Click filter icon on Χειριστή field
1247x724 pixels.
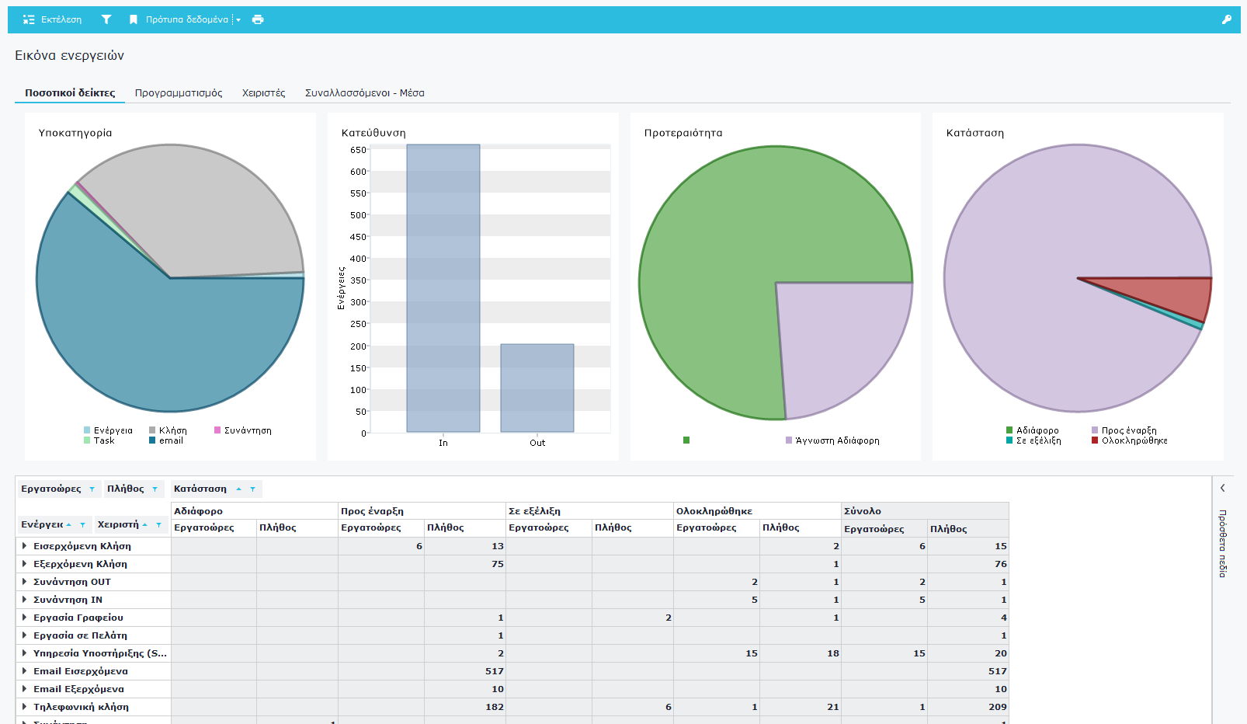(158, 525)
